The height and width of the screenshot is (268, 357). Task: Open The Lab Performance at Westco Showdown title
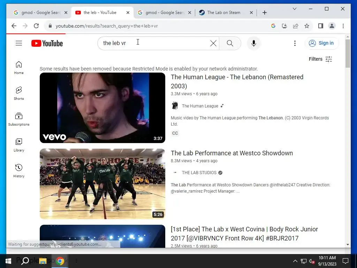[232, 153]
